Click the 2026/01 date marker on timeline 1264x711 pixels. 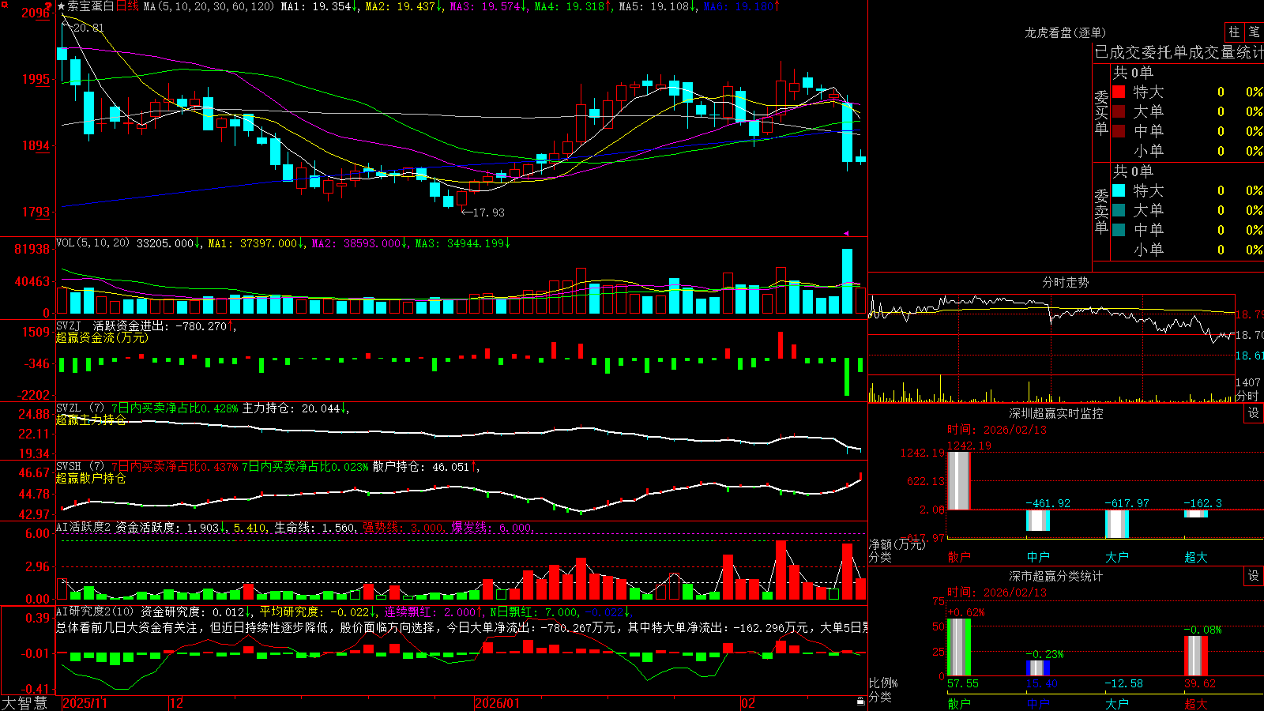point(498,703)
